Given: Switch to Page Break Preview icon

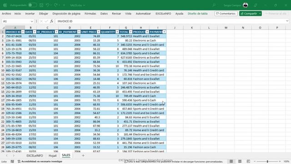Looking at the screenshot, I should (248, 161).
